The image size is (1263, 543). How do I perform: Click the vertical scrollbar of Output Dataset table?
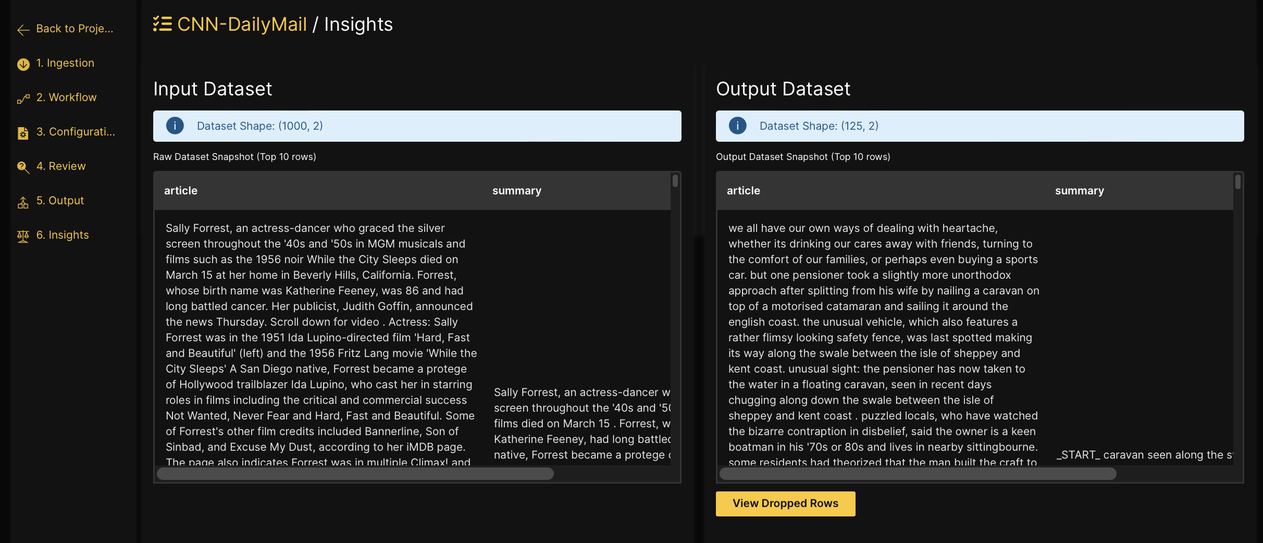[x=1238, y=182]
